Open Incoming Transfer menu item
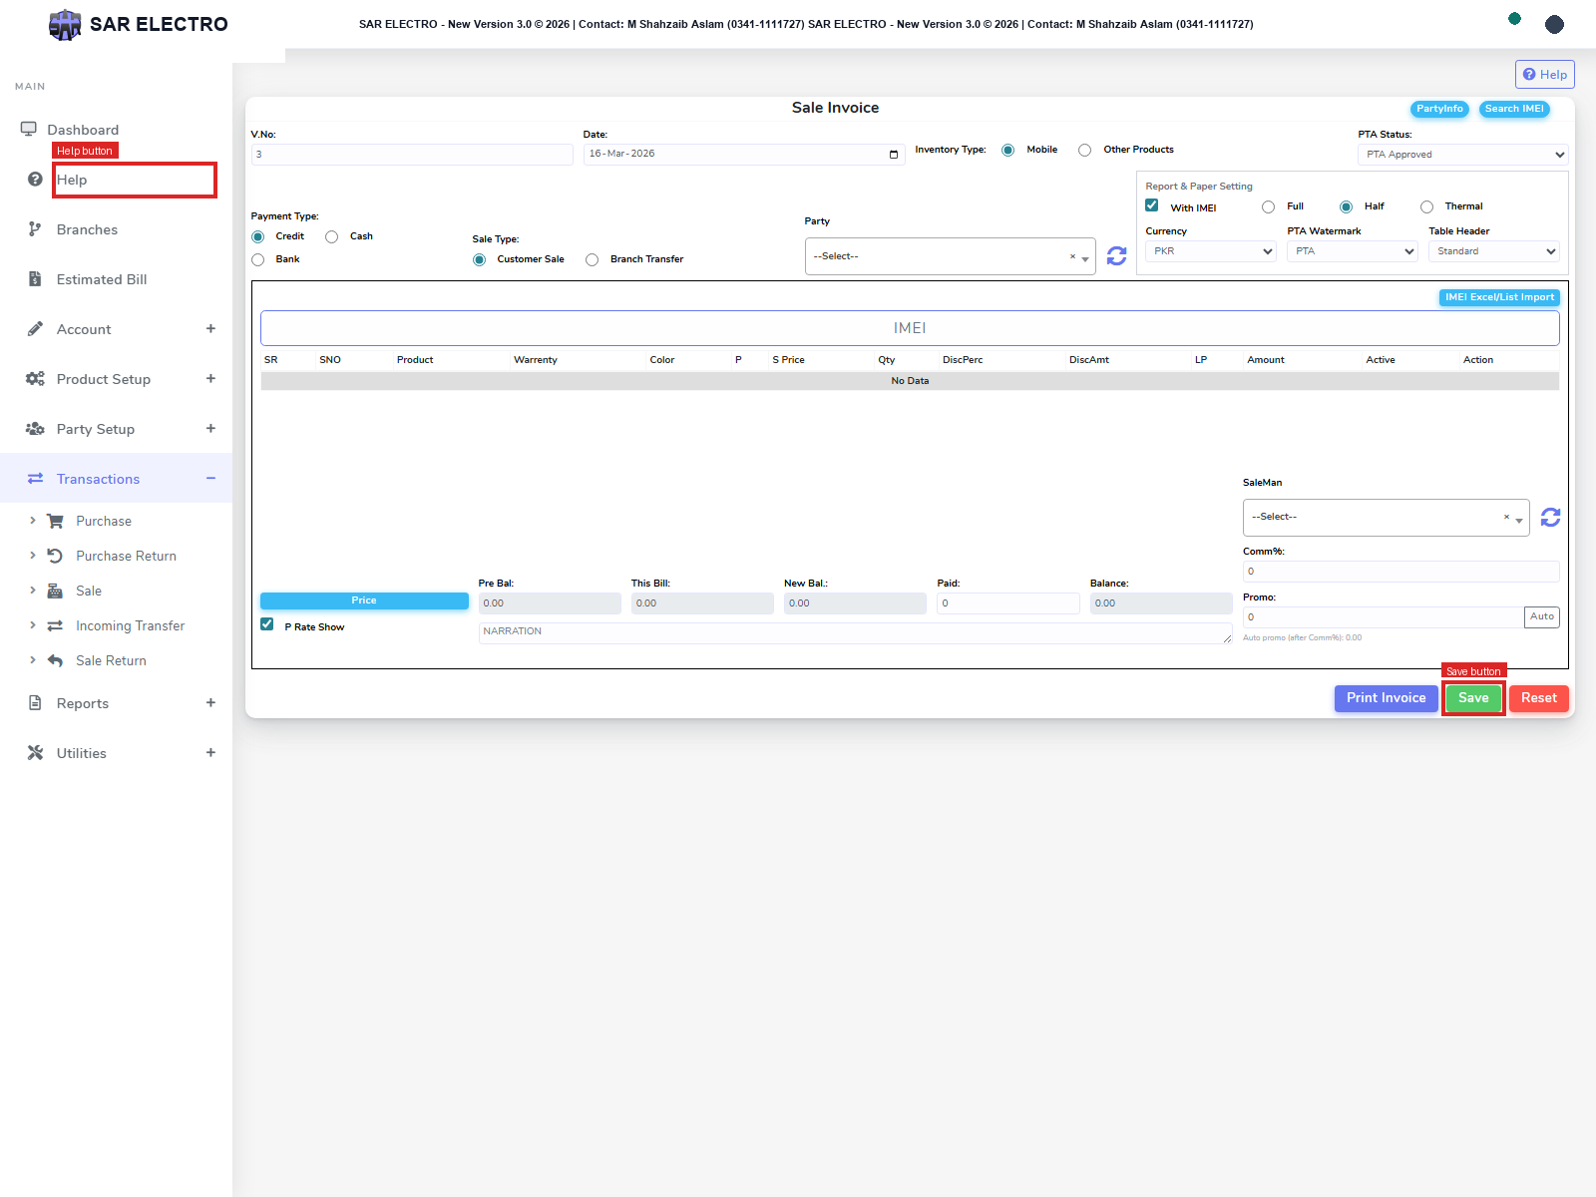Image resolution: width=1596 pixels, height=1197 pixels. [x=130, y=625]
